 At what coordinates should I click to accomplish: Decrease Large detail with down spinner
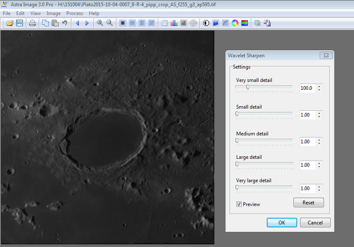(319, 167)
